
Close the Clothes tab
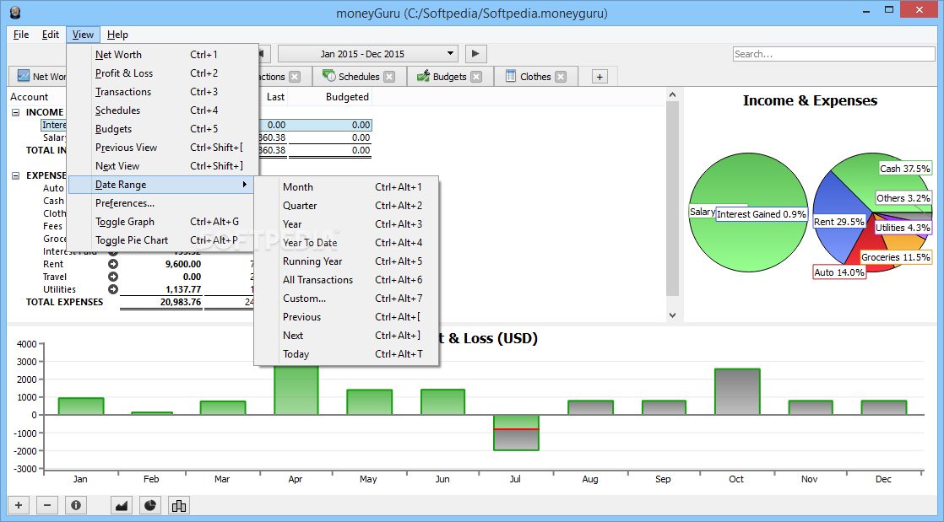click(x=561, y=77)
